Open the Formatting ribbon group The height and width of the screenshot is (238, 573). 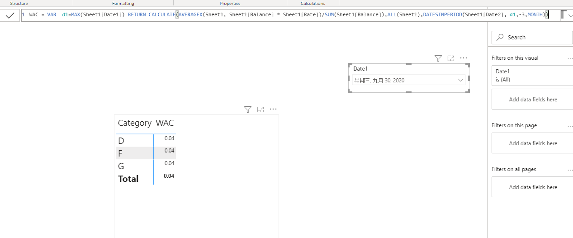click(x=123, y=3)
